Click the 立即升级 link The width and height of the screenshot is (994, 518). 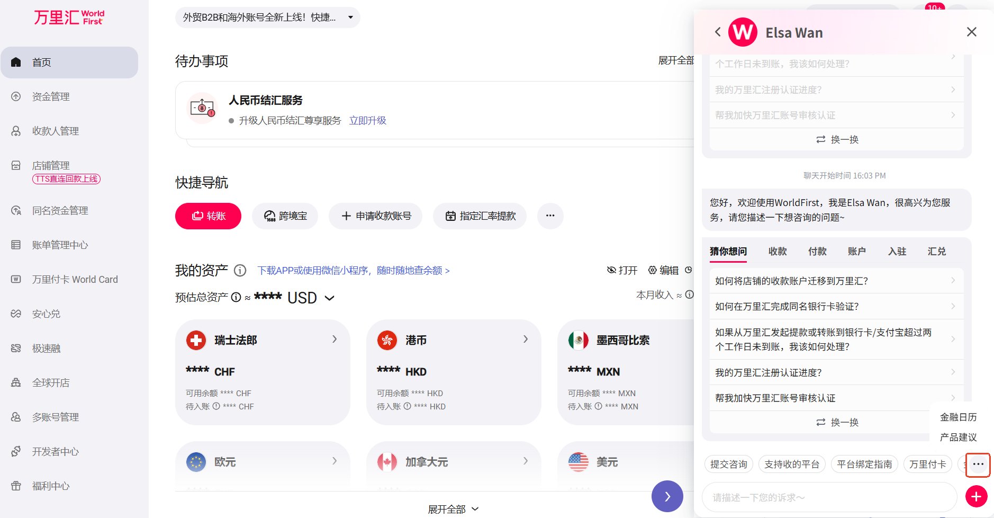367,121
